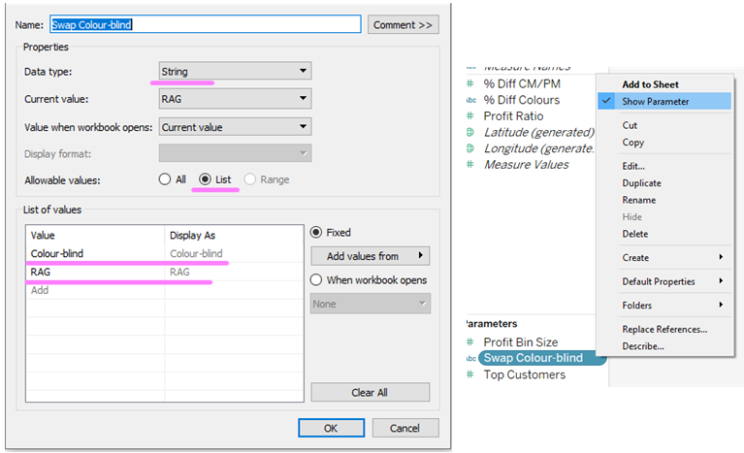Image resolution: width=744 pixels, height=453 pixels.
Task: Click the number icon beside Measure Values
Action: [470, 165]
